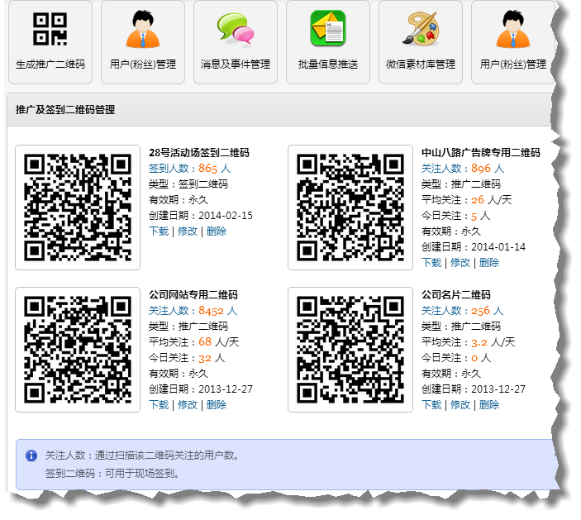Screen dimensions: 581x520
Task: Click 创建日期：2014-01-14 text
Action: (x=474, y=247)
